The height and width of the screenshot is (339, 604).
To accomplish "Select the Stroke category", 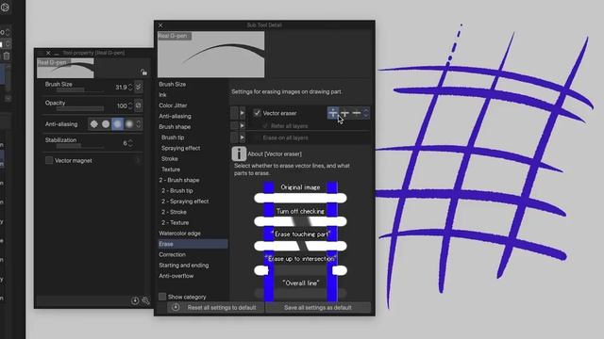I will (170, 159).
